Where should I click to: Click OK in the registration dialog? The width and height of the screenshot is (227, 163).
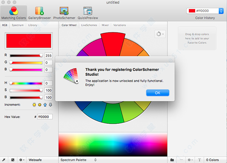(157, 93)
